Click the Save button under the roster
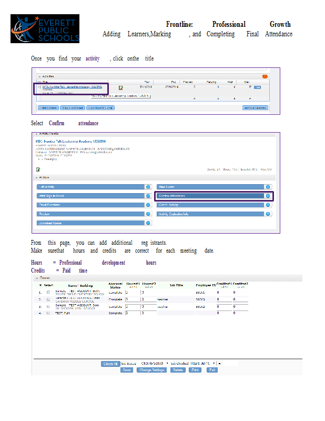This screenshot has width=325, height=421. pyautogui.click(x=127, y=370)
